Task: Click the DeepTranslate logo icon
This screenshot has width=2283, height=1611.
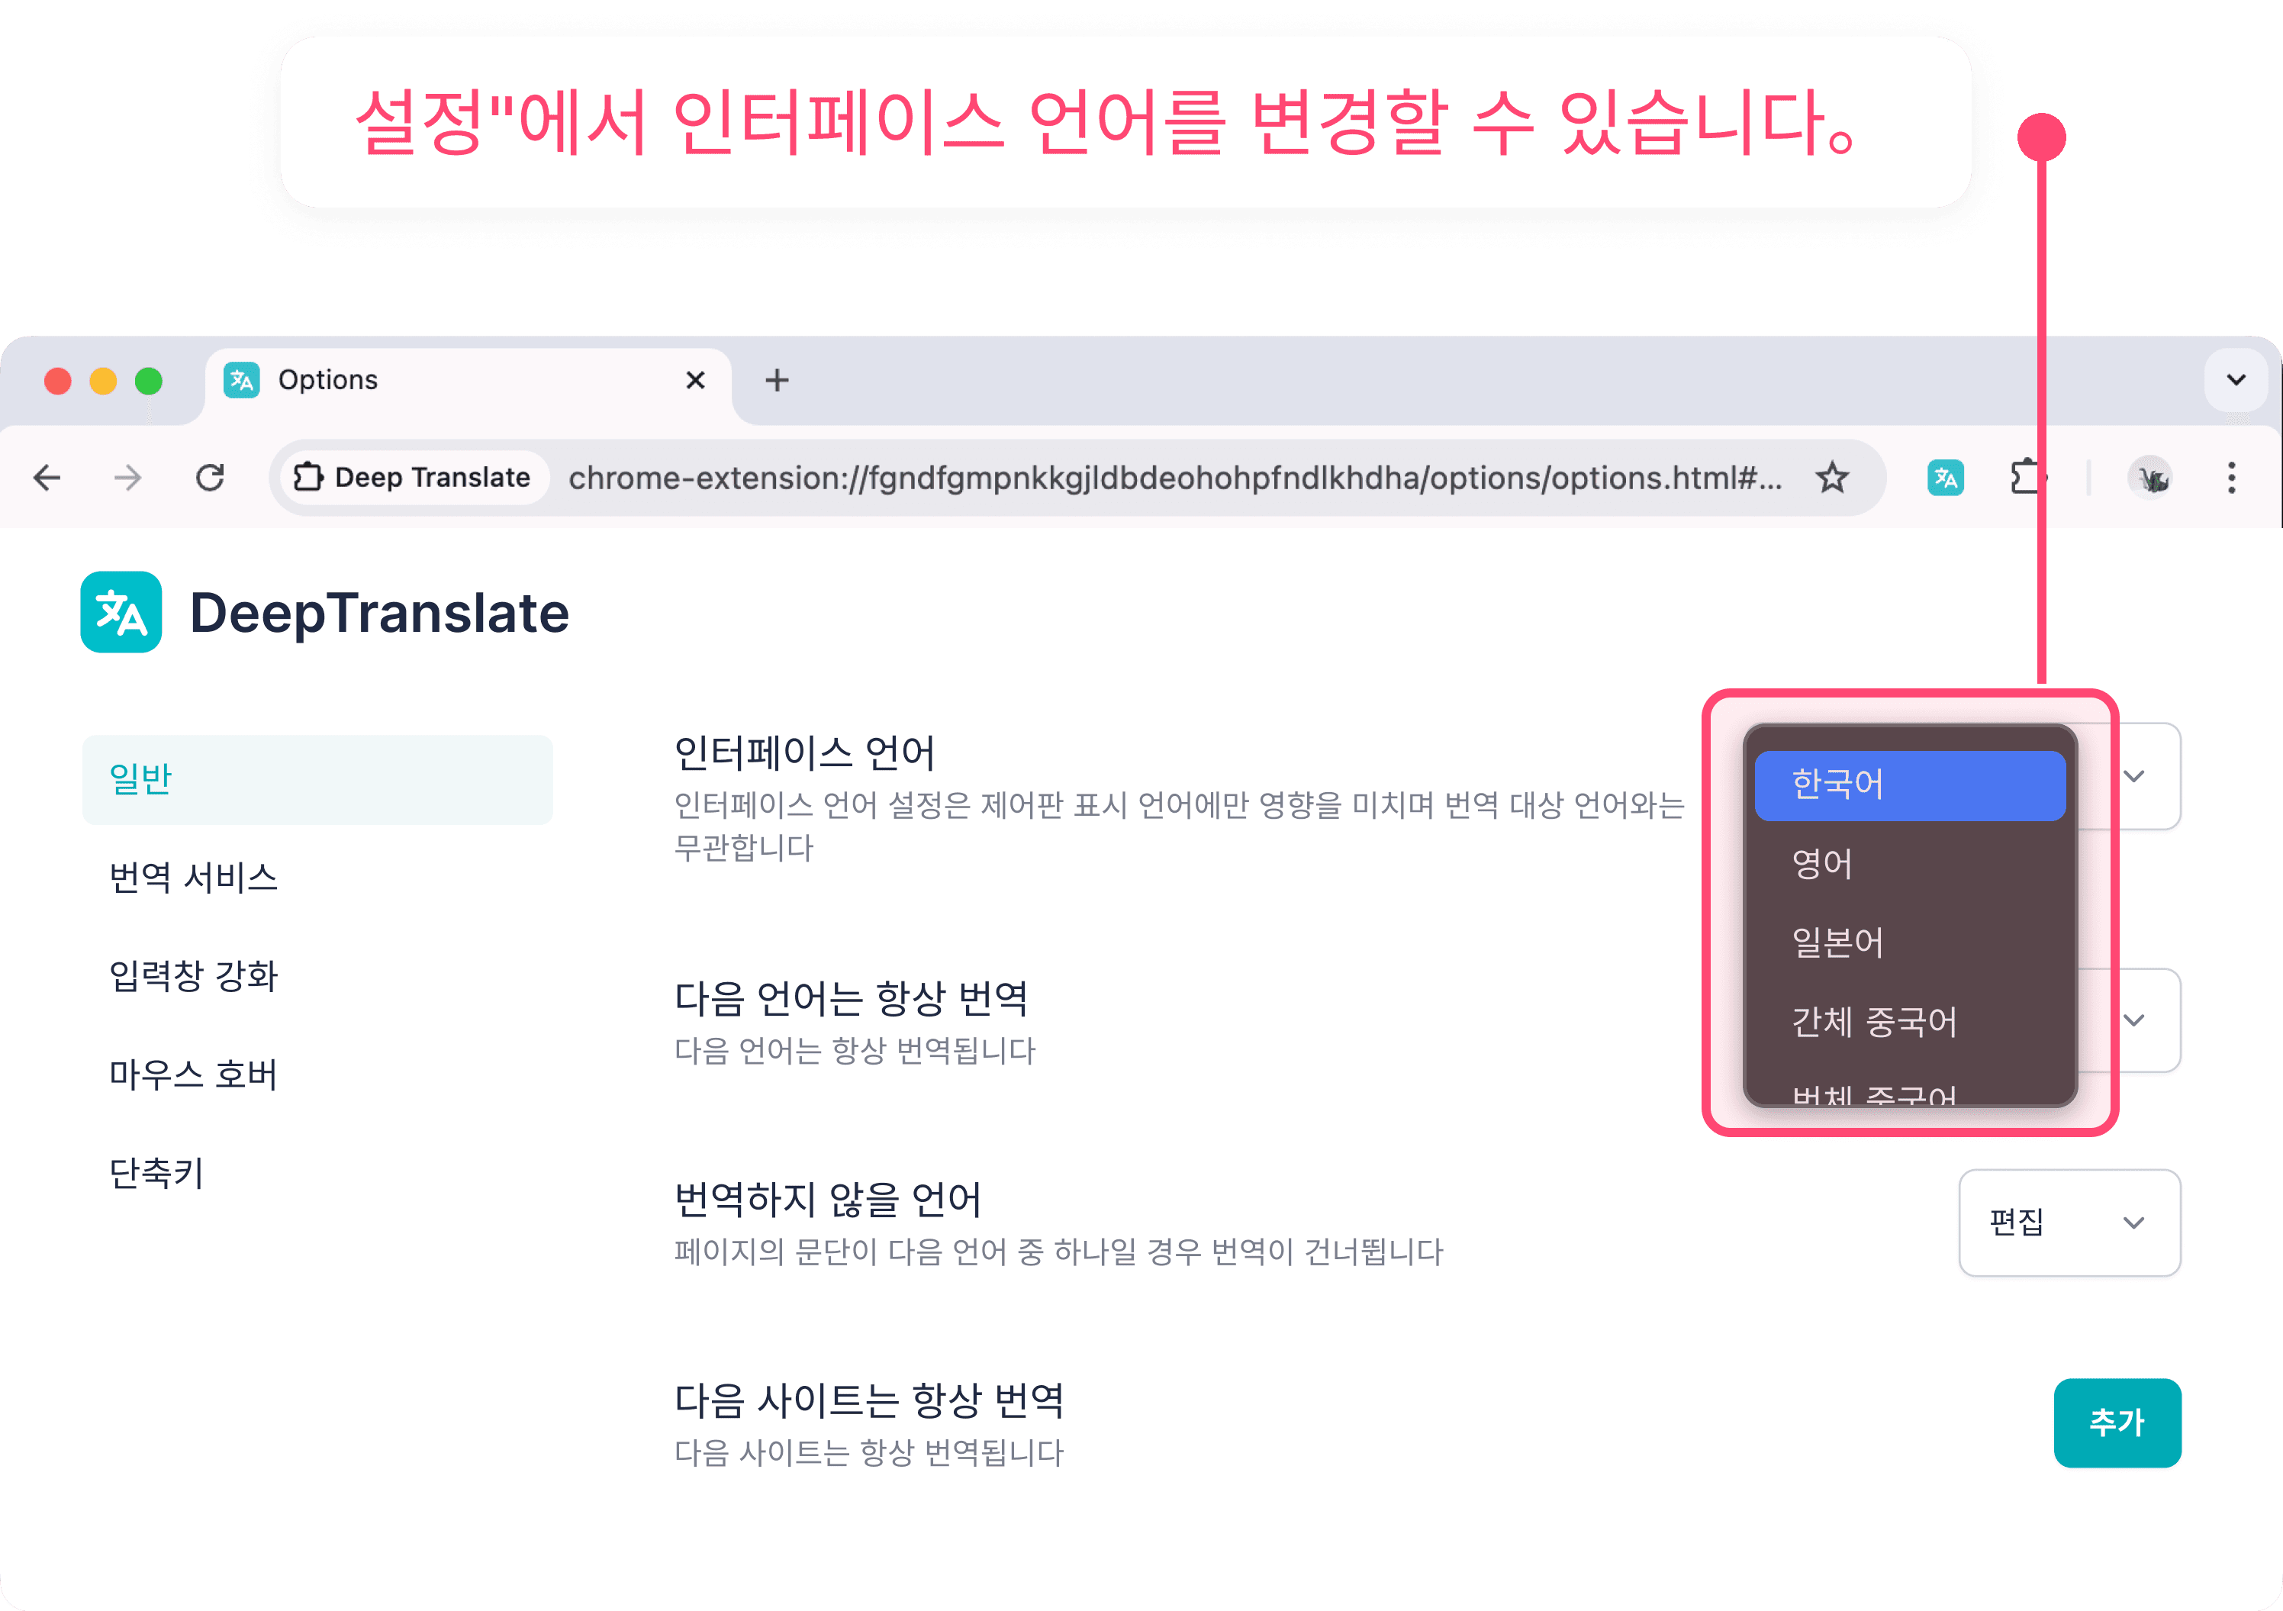Action: pyautogui.click(x=121, y=611)
